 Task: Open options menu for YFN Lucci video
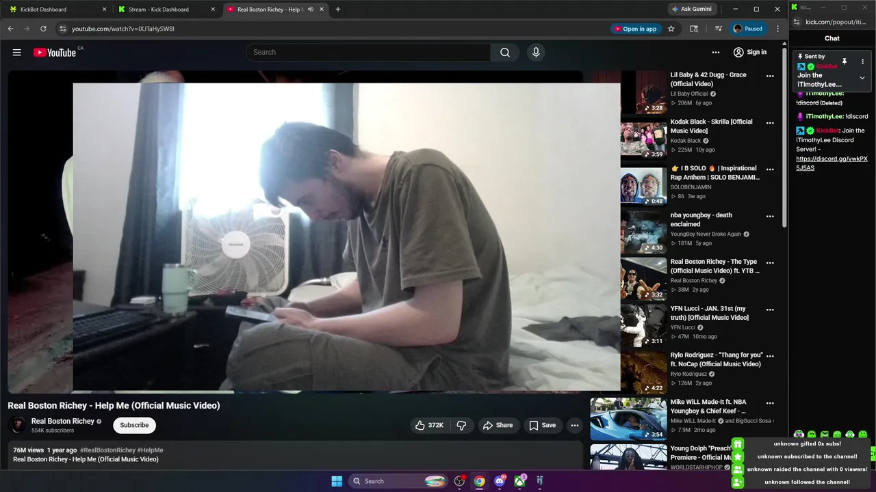click(770, 310)
